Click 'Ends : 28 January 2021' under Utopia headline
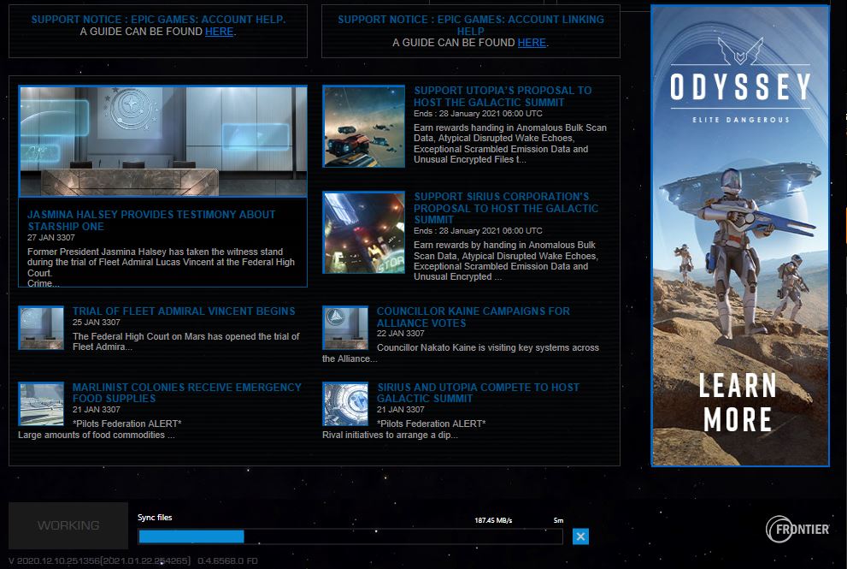The height and width of the screenshot is (569, 847). pyautogui.click(x=478, y=114)
